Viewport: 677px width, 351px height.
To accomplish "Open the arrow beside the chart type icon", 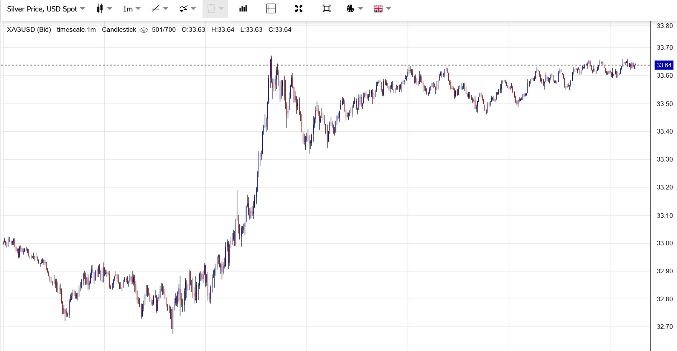I will (x=110, y=9).
